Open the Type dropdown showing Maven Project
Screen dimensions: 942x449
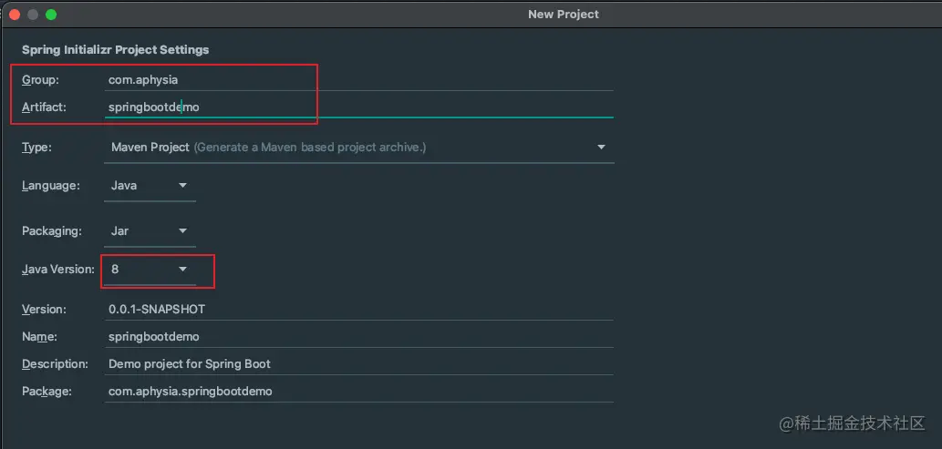coord(358,147)
